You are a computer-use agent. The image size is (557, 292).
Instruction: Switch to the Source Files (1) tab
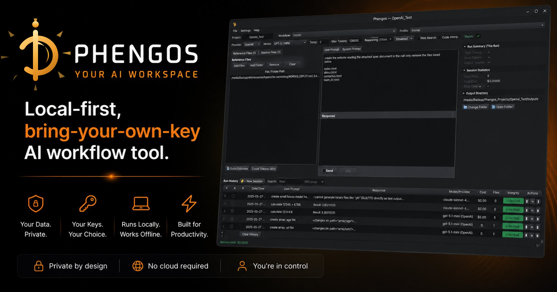[x=271, y=52]
